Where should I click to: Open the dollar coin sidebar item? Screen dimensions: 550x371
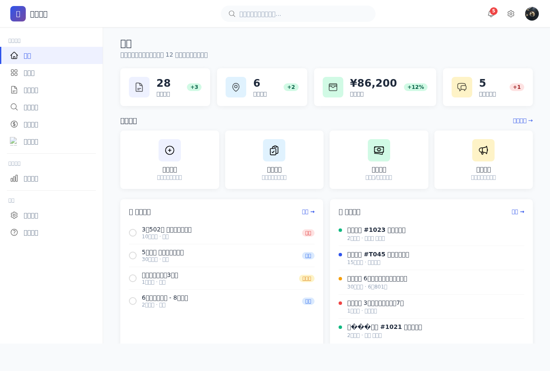click(52, 124)
